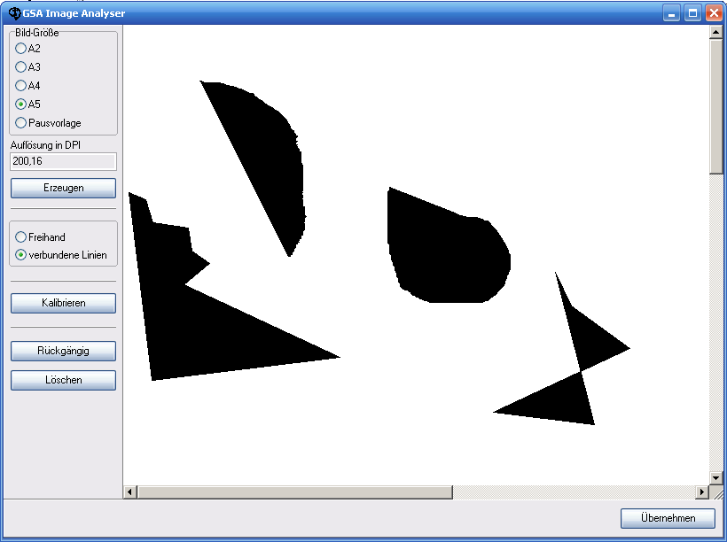Screen dimensions: 727x542
Task: Select the Pausvorlage option
Action: [21, 123]
